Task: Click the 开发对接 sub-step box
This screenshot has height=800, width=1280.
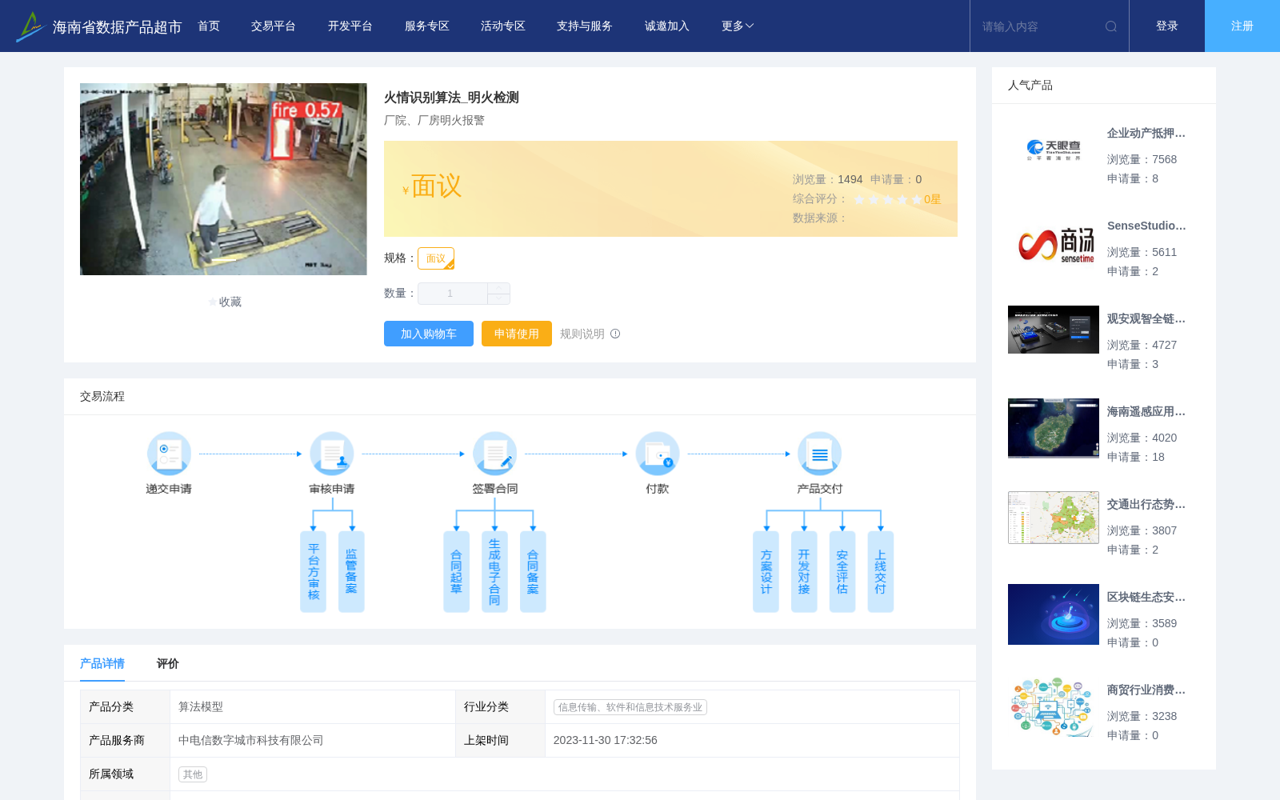Action: (804, 572)
